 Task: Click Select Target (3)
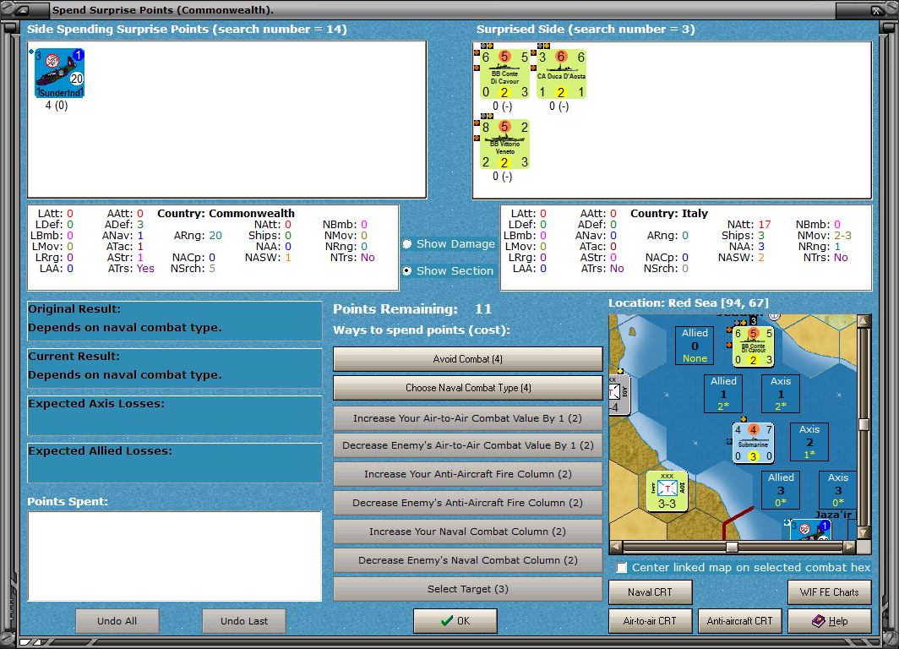(x=468, y=589)
